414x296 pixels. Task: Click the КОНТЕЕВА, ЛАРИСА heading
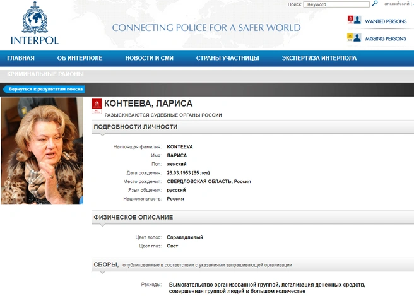pyautogui.click(x=148, y=104)
